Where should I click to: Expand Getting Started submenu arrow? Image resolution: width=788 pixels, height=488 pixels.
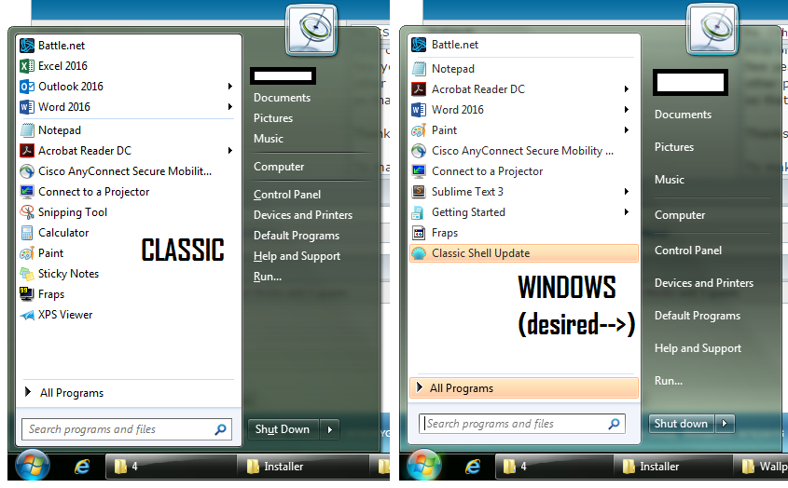point(626,212)
